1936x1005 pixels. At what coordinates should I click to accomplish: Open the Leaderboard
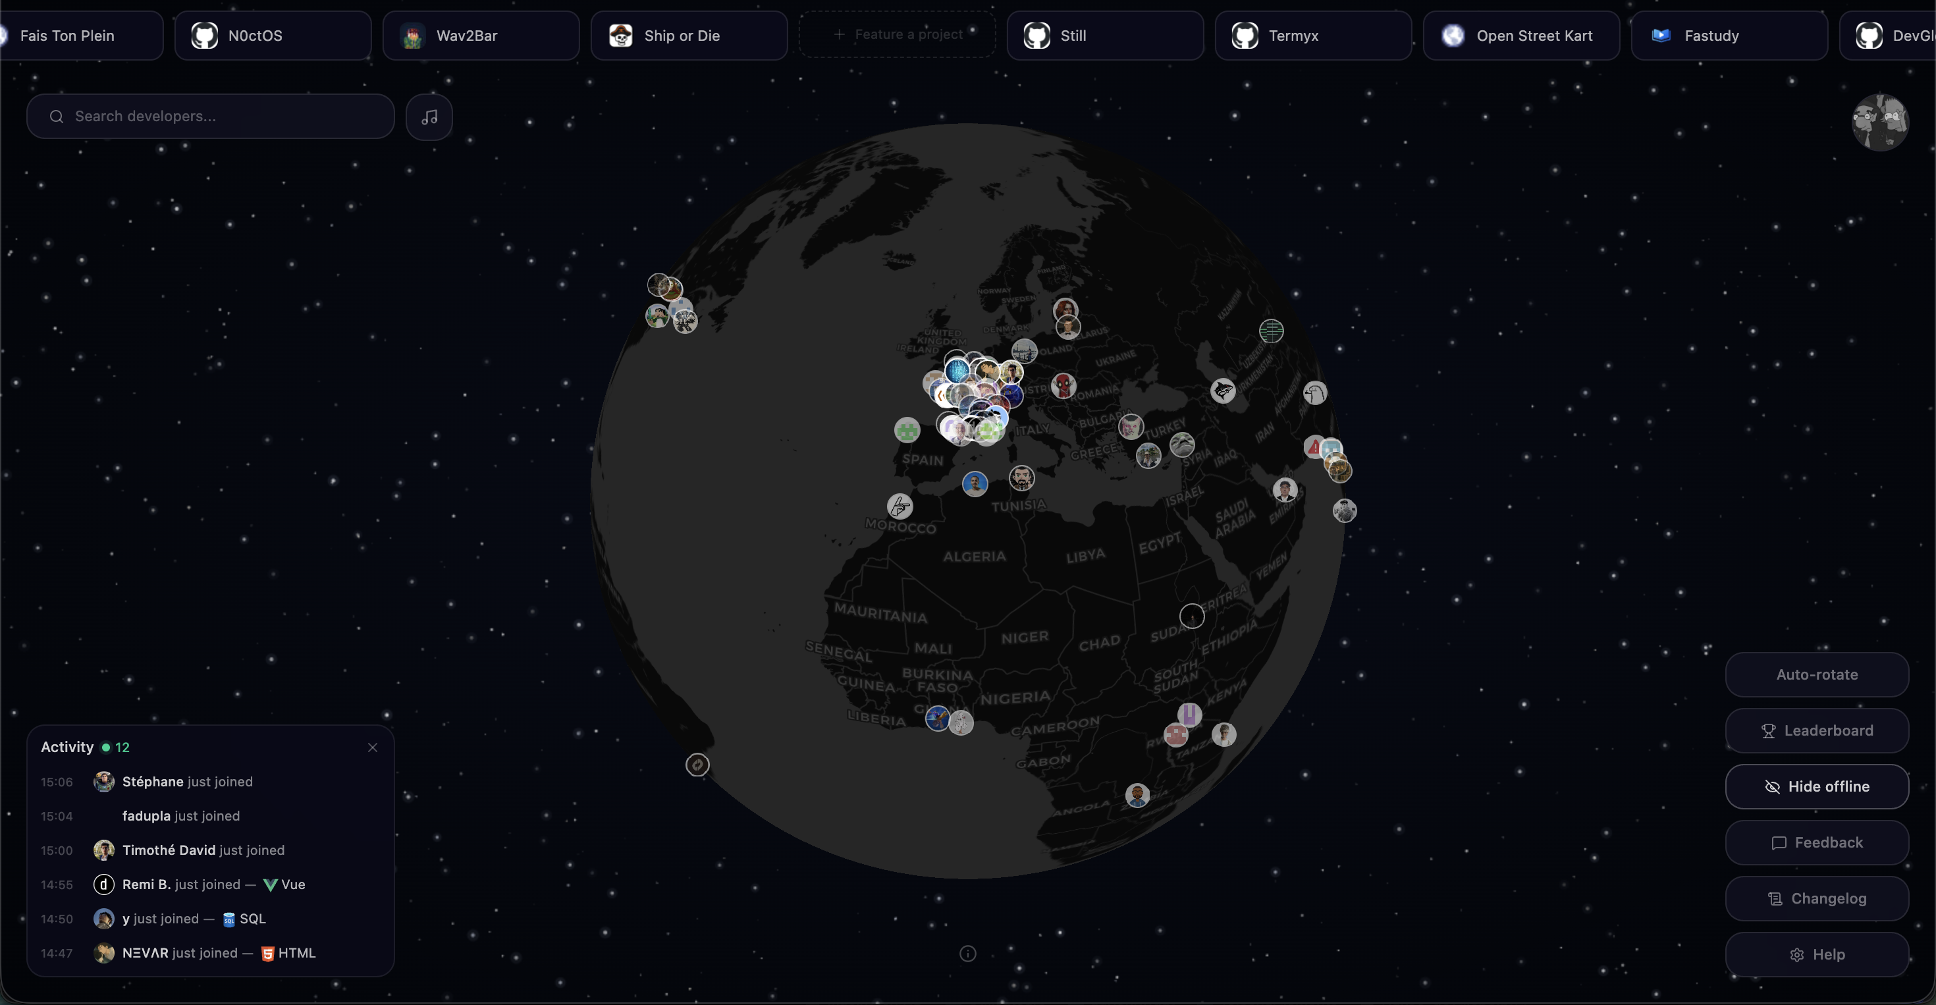(1817, 730)
